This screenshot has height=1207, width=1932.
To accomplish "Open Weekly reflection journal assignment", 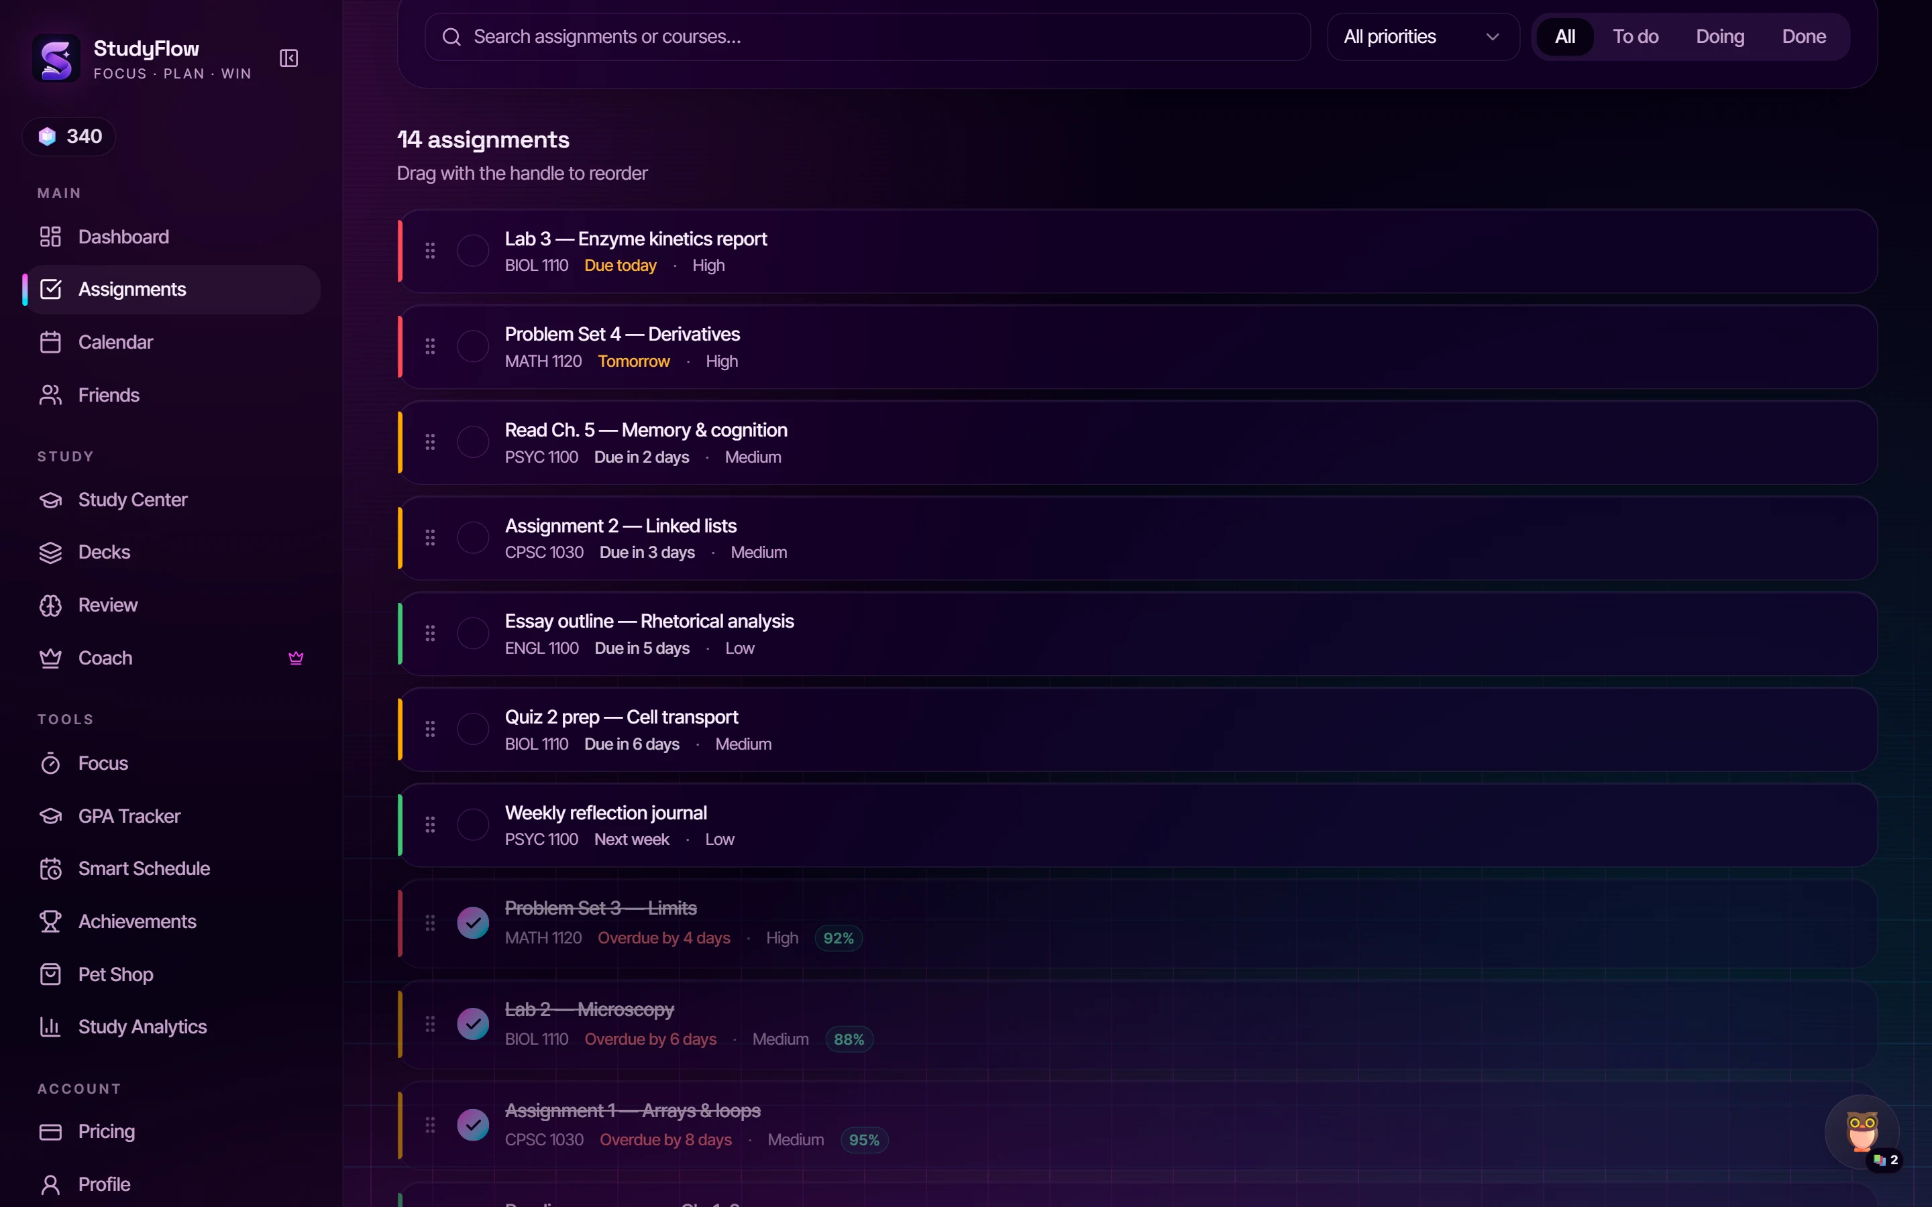I will click(1138, 825).
